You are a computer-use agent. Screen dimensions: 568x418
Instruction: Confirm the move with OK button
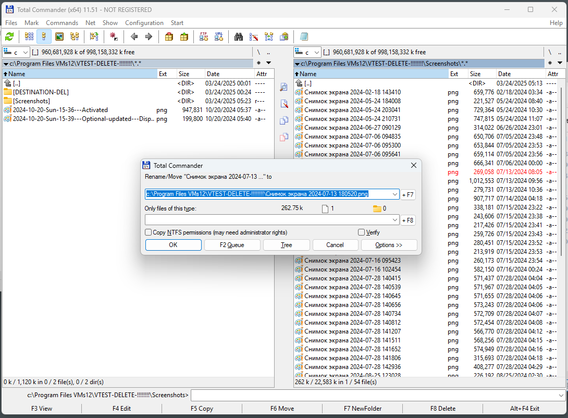click(x=173, y=245)
